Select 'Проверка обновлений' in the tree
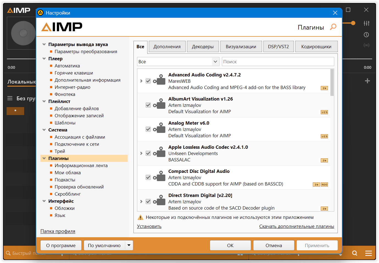 pos(79,187)
